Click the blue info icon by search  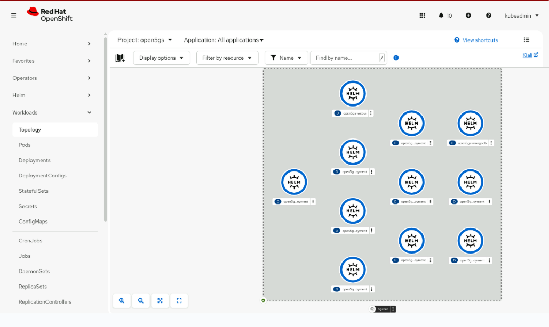tap(396, 58)
